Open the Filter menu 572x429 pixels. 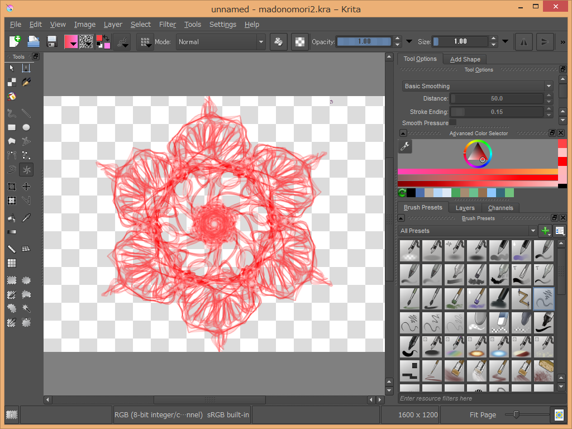(168, 25)
